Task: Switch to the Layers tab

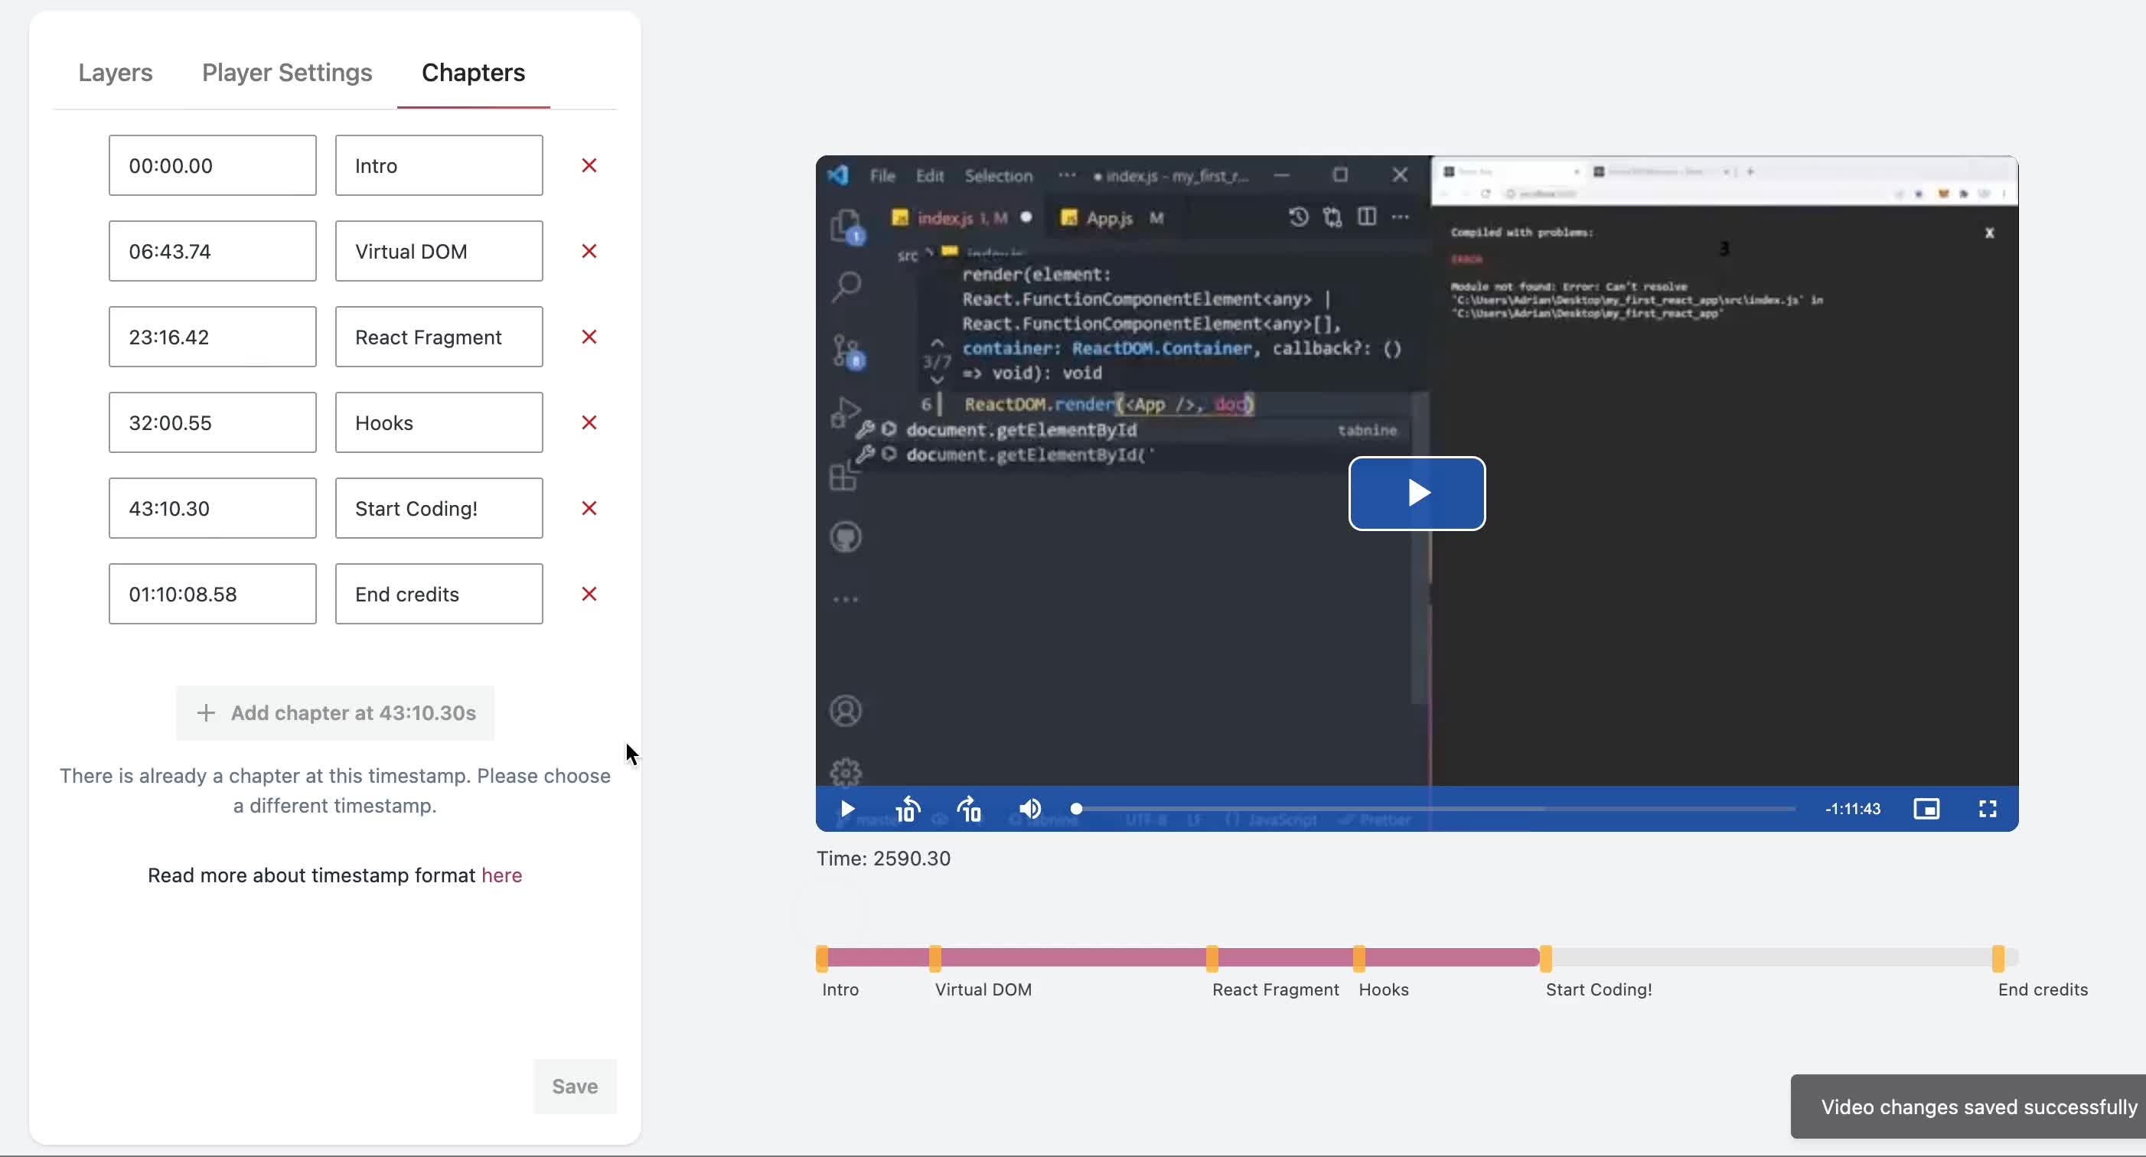Action: point(115,73)
